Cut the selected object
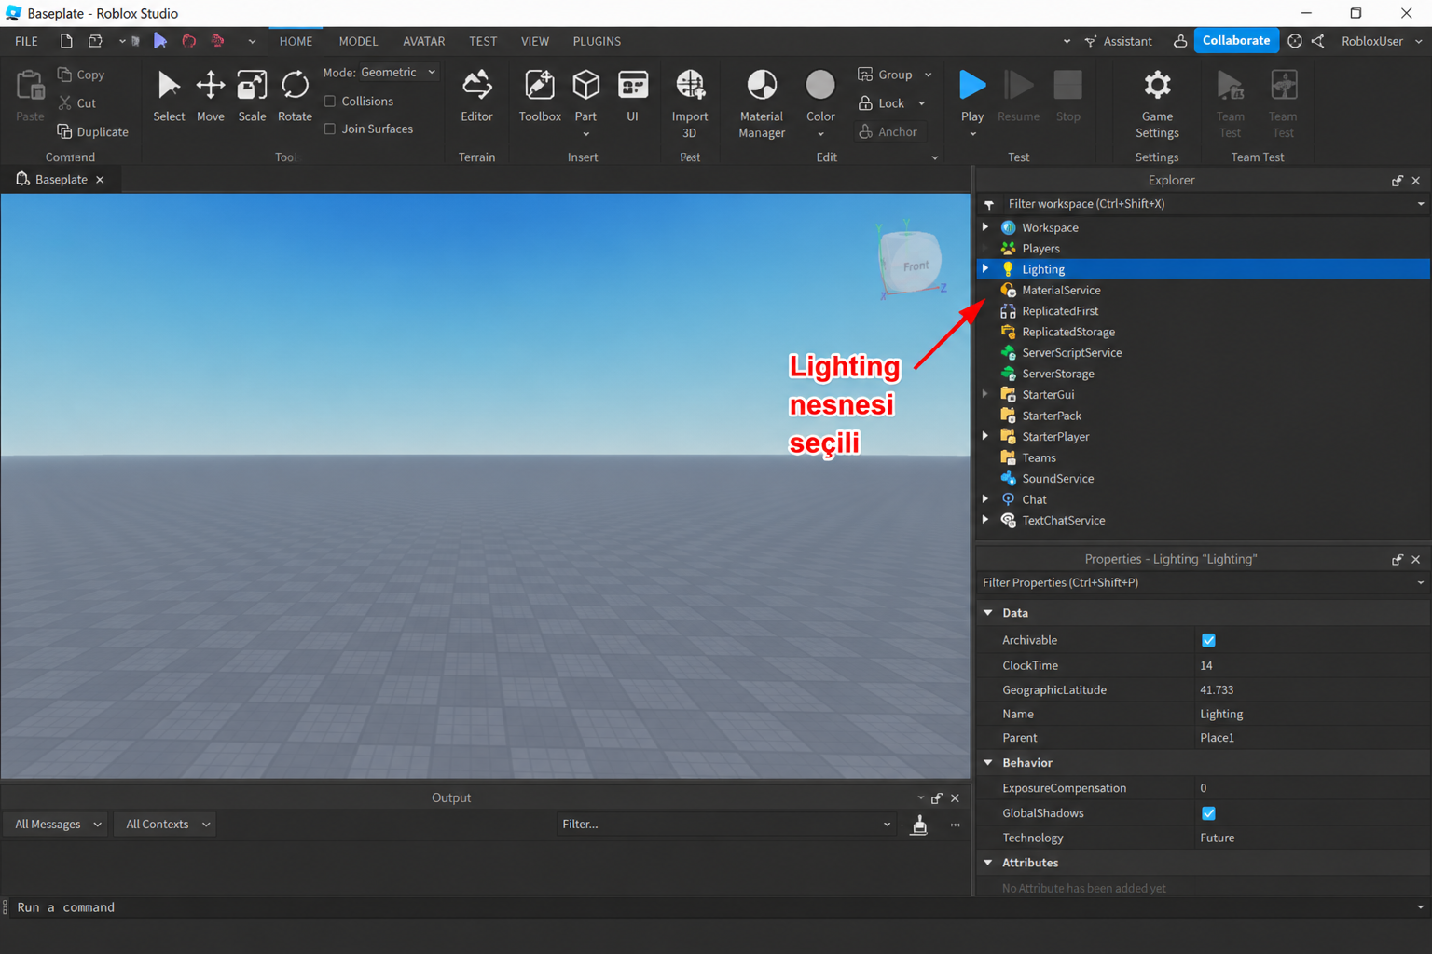The height and width of the screenshot is (954, 1432). pyautogui.click(x=77, y=103)
